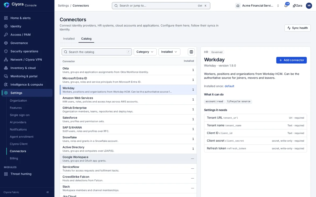Sort by the Installed column header

(189, 61)
